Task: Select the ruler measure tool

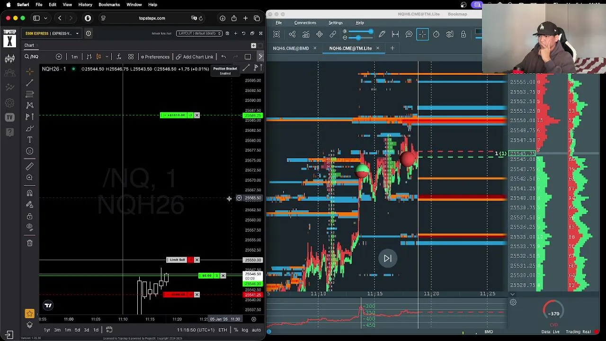Action: (x=29, y=166)
